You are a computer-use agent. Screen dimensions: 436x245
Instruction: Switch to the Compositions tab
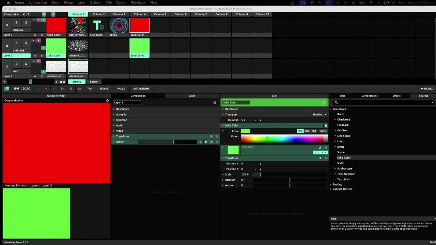coord(370,96)
